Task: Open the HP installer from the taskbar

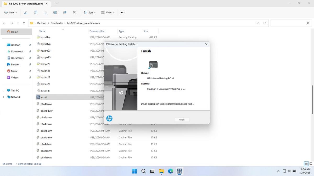Action: pos(180,171)
